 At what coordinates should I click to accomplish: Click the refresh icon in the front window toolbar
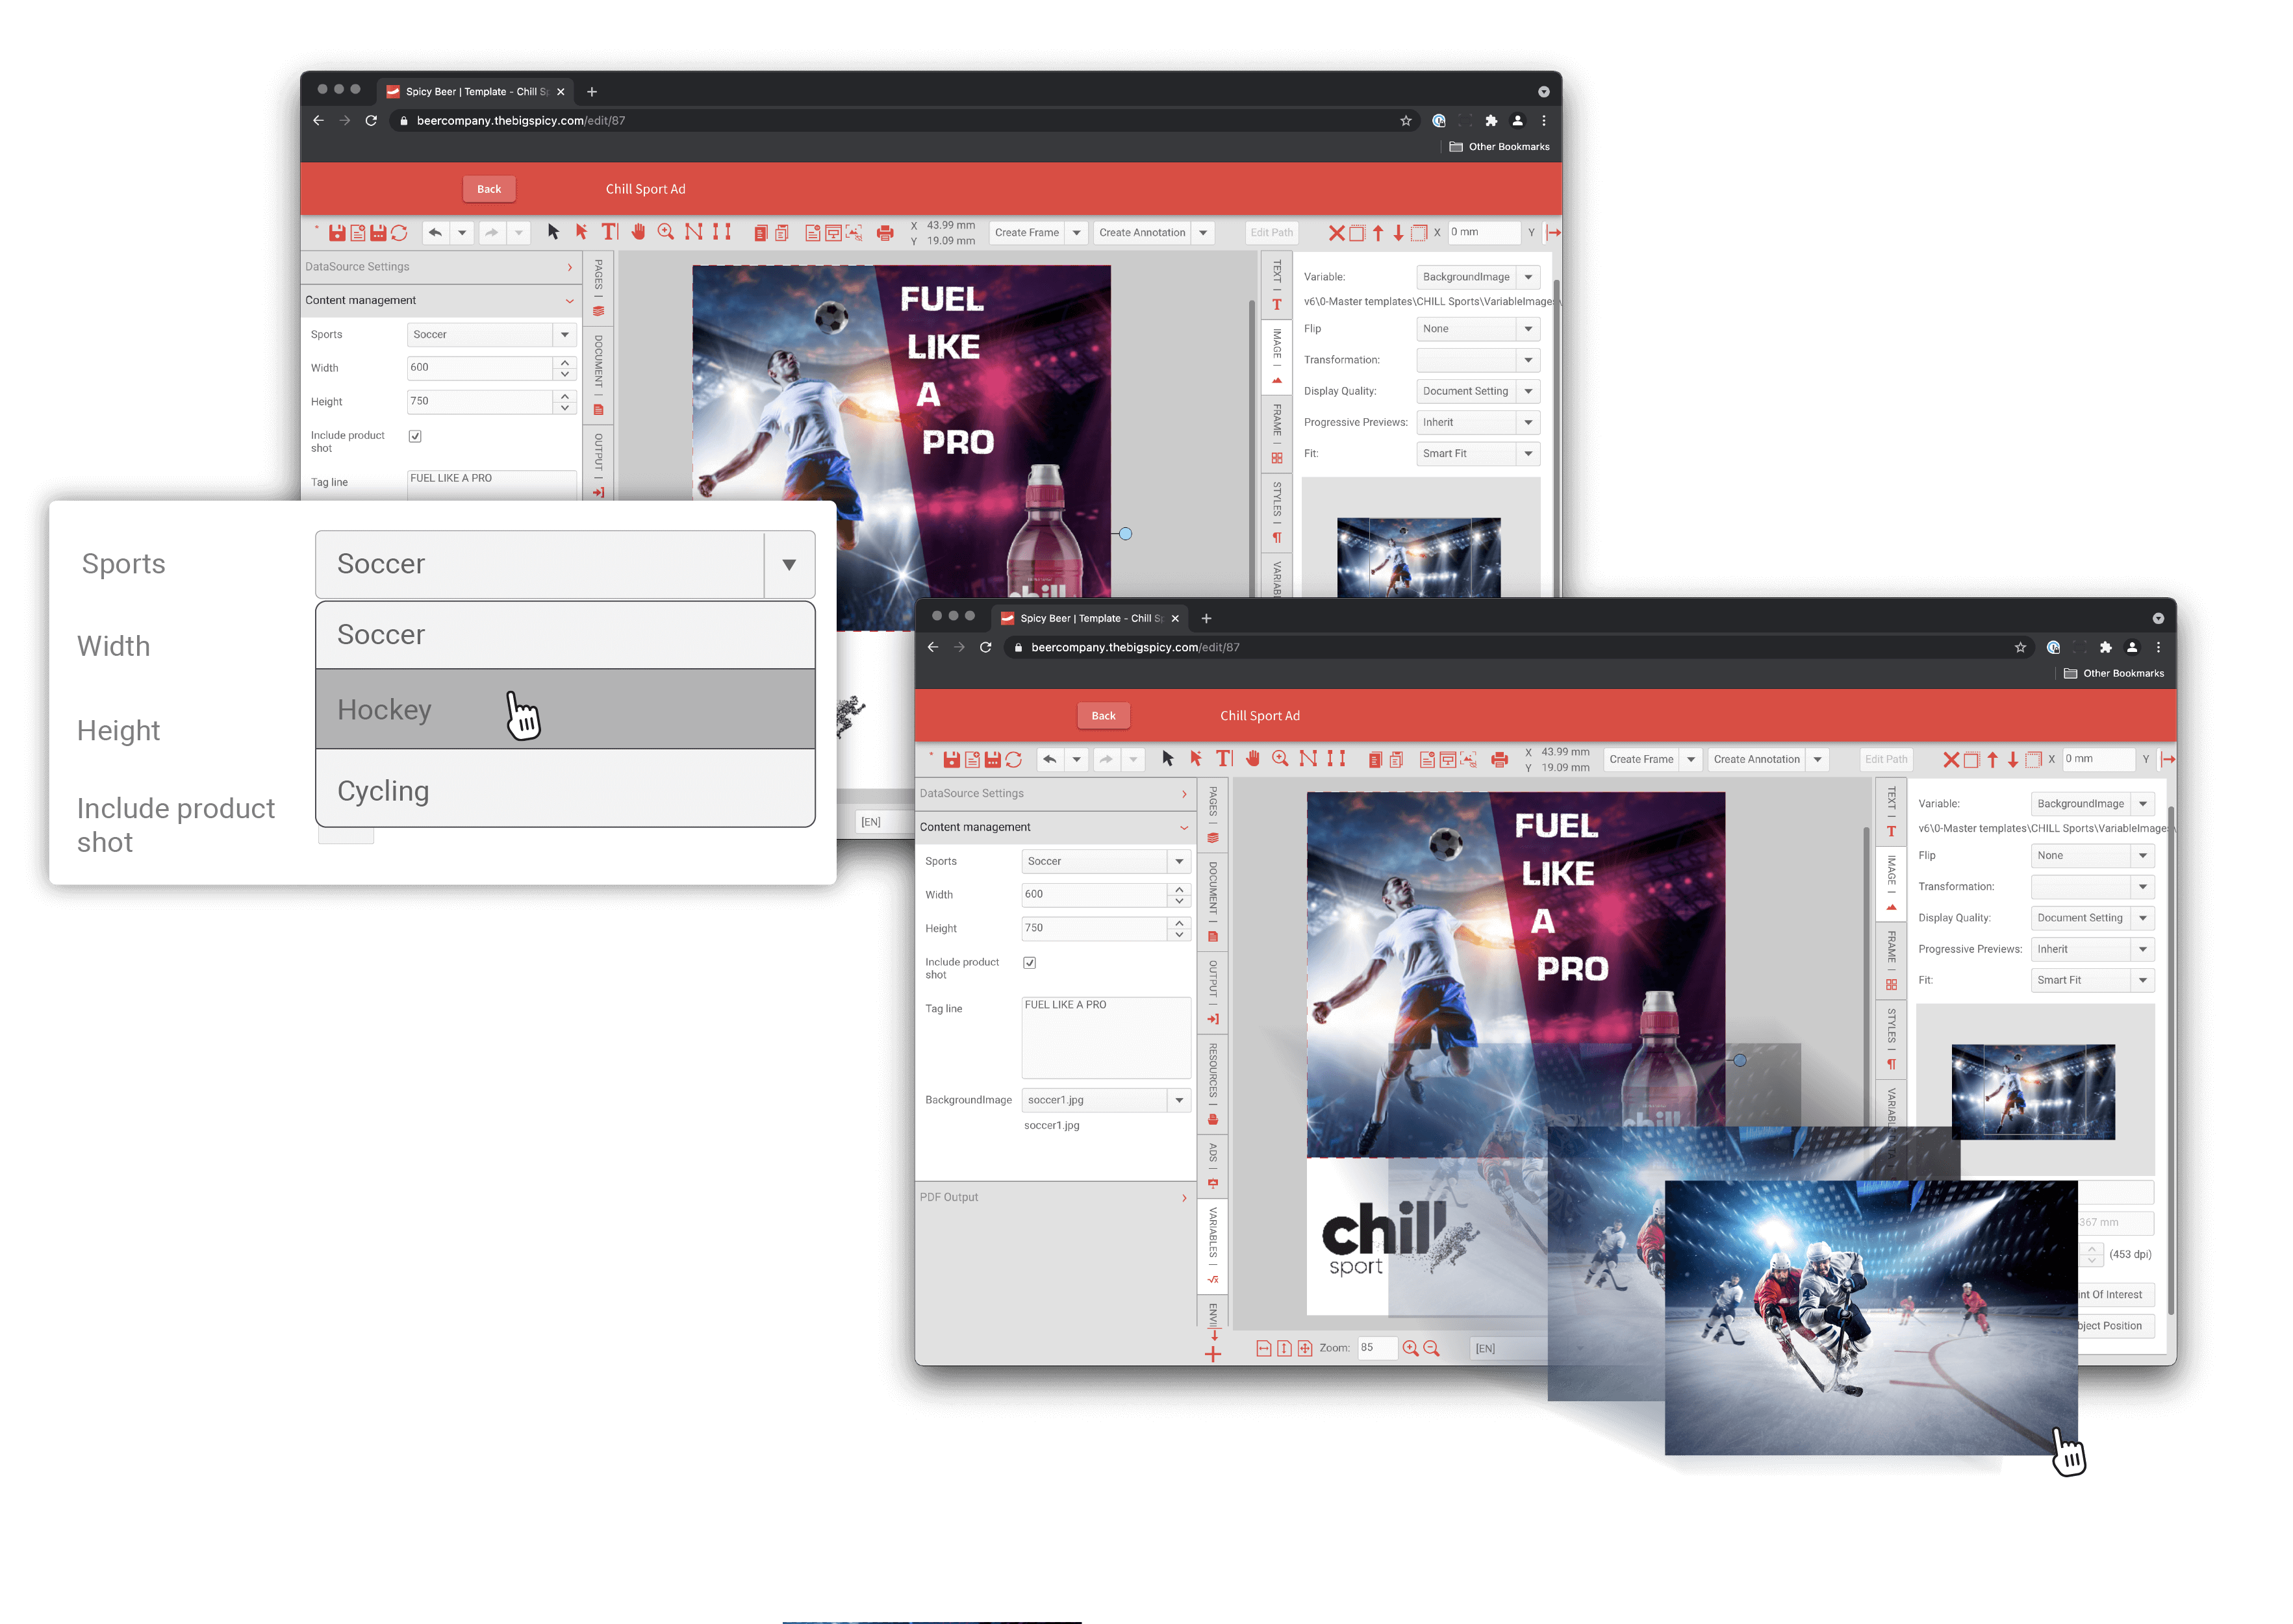tap(1013, 760)
